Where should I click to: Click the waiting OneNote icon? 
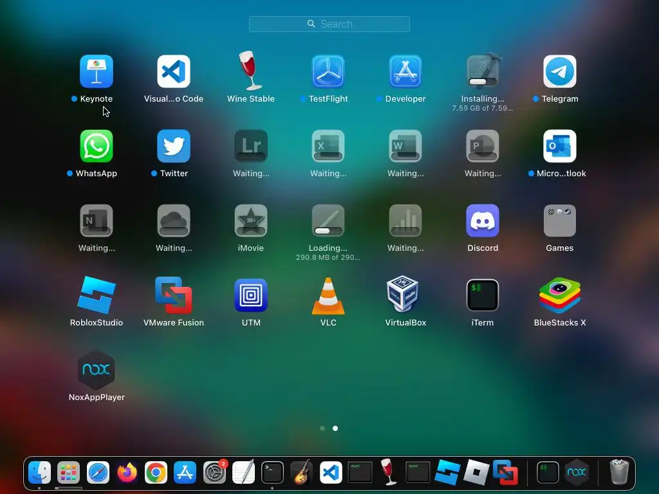point(97,221)
